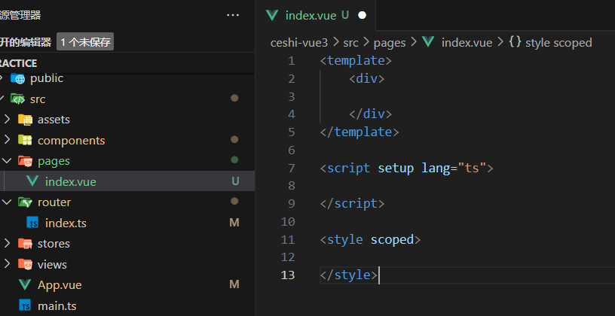Viewport: 615px width, 316px height.
Task: Click the views folder icon
Action: [x=26, y=264]
